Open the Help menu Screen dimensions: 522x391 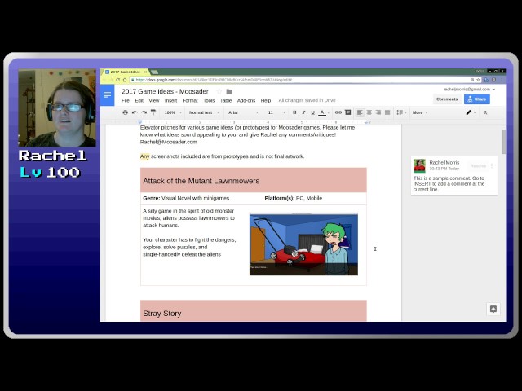click(266, 100)
